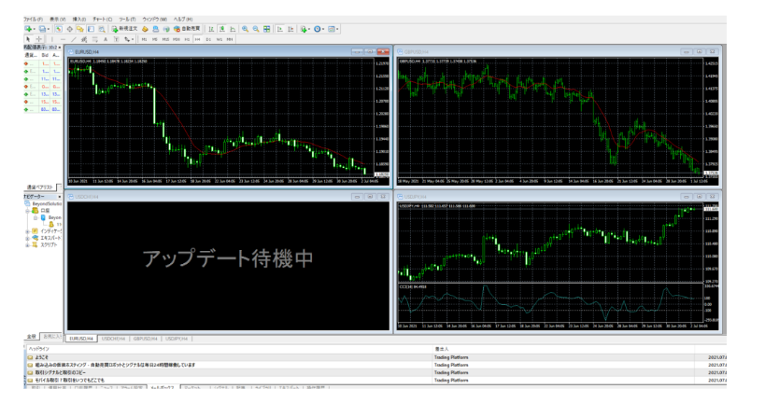Switch to the GBPUSD,H4 chart tab
Image resolution: width=779 pixels, height=403 pixels.
click(x=147, y=338)
